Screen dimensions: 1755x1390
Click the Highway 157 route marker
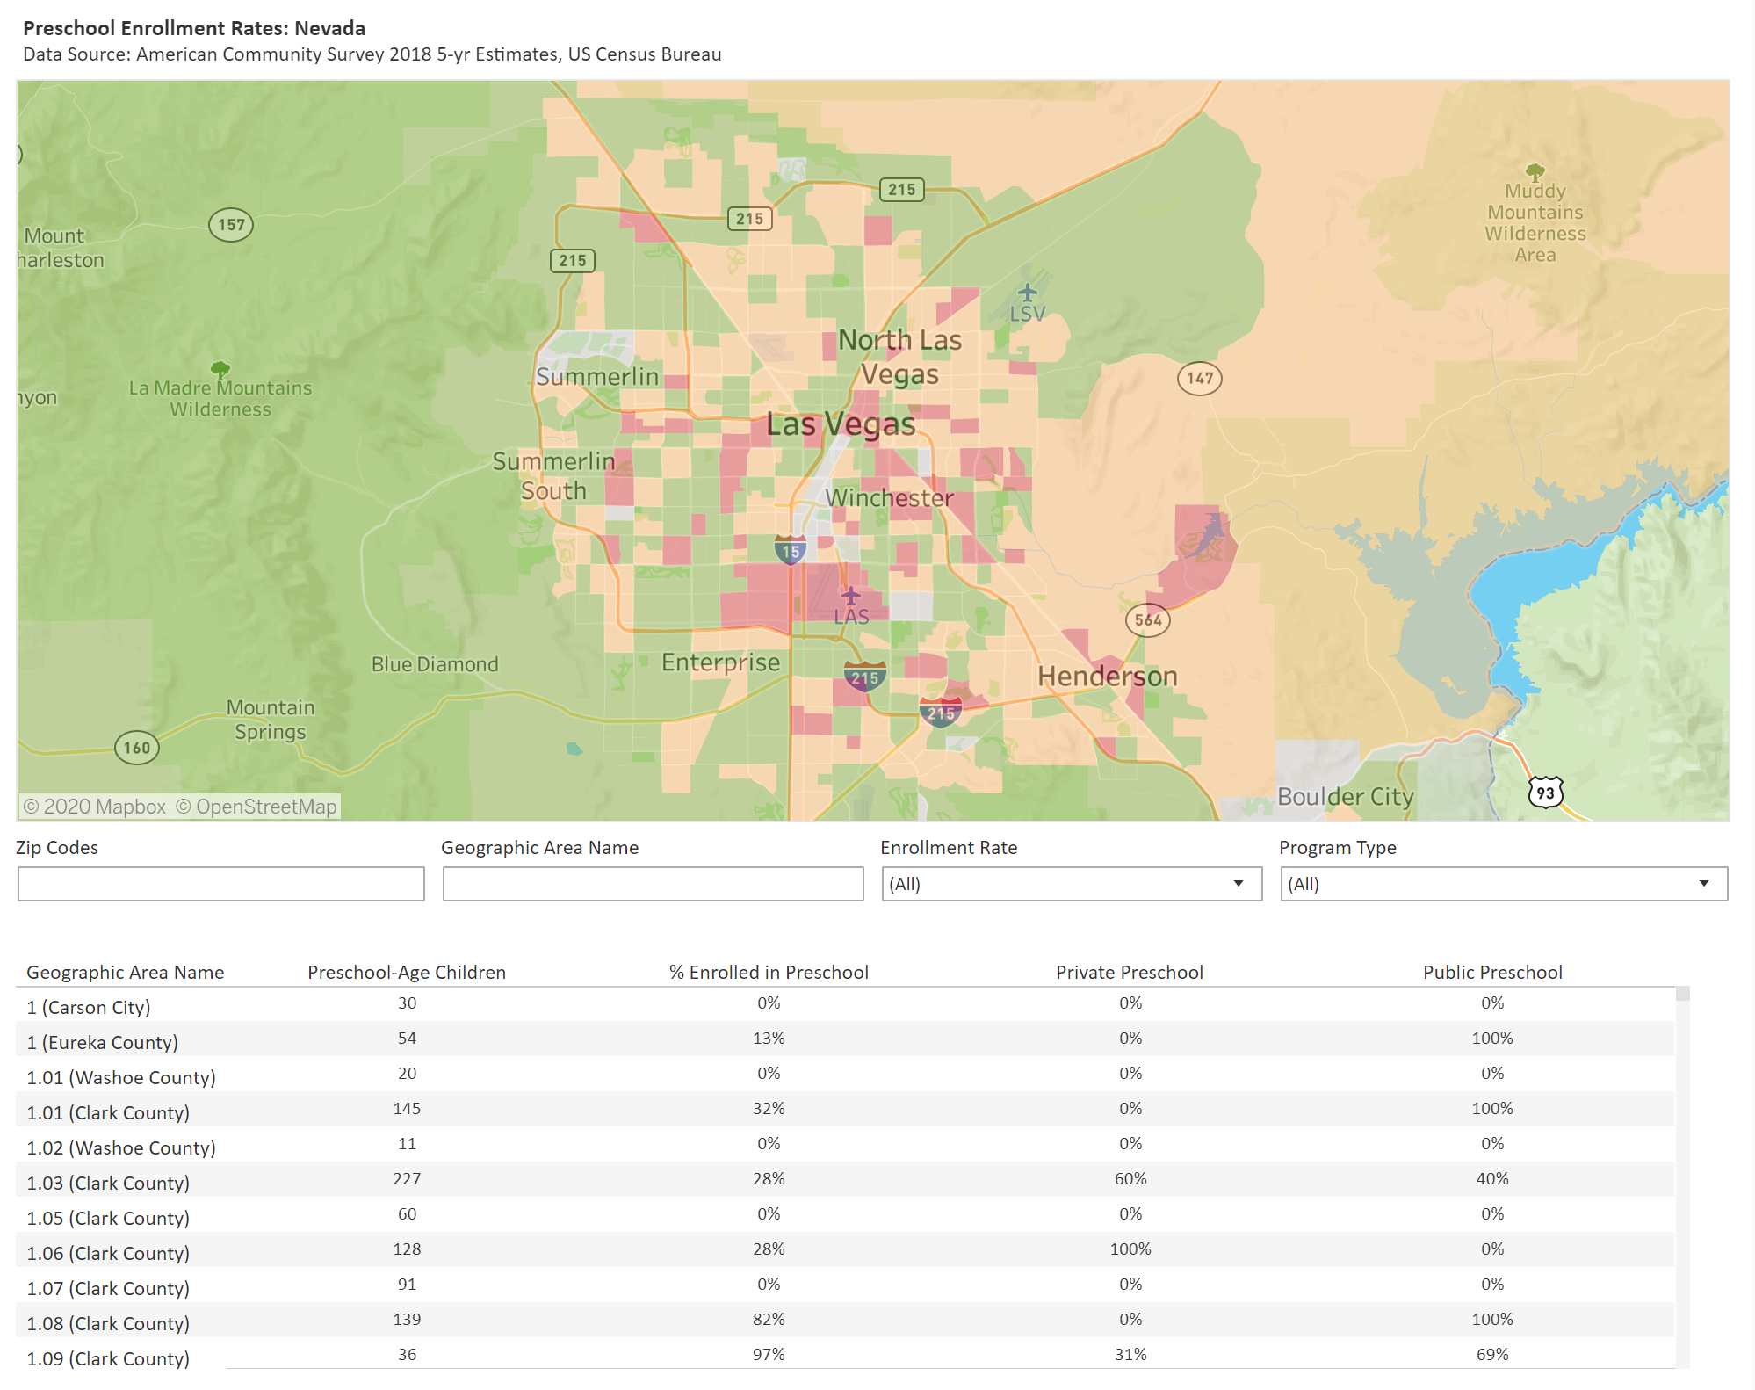coord(231,225)
